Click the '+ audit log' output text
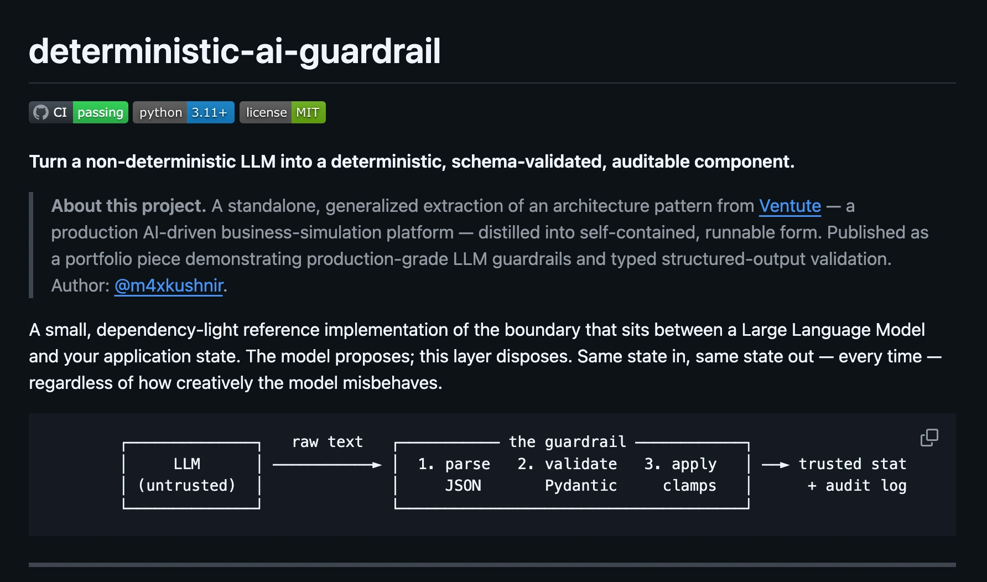Image resolution: width=987 pixels, height=582 pixels. coord(857,486)
